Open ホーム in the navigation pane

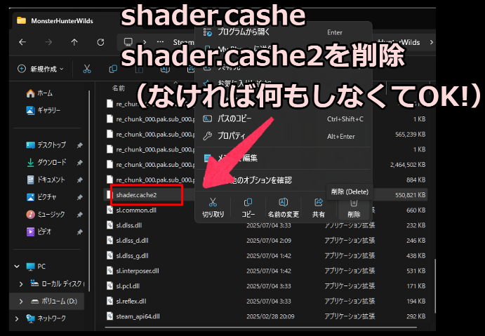44,93
